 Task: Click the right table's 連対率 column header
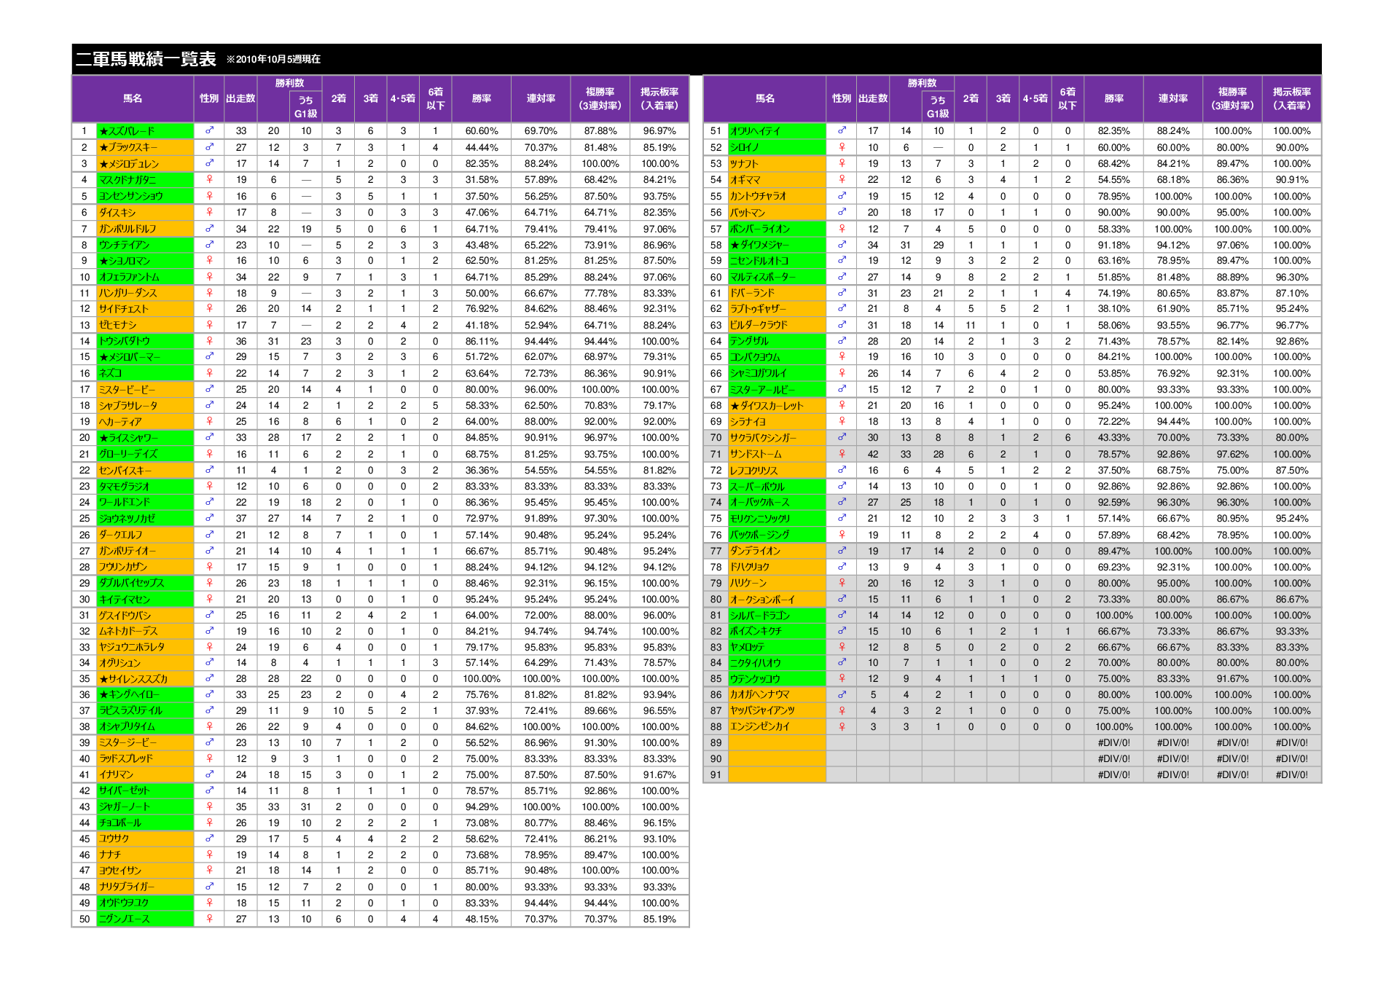coord(1173,98)
